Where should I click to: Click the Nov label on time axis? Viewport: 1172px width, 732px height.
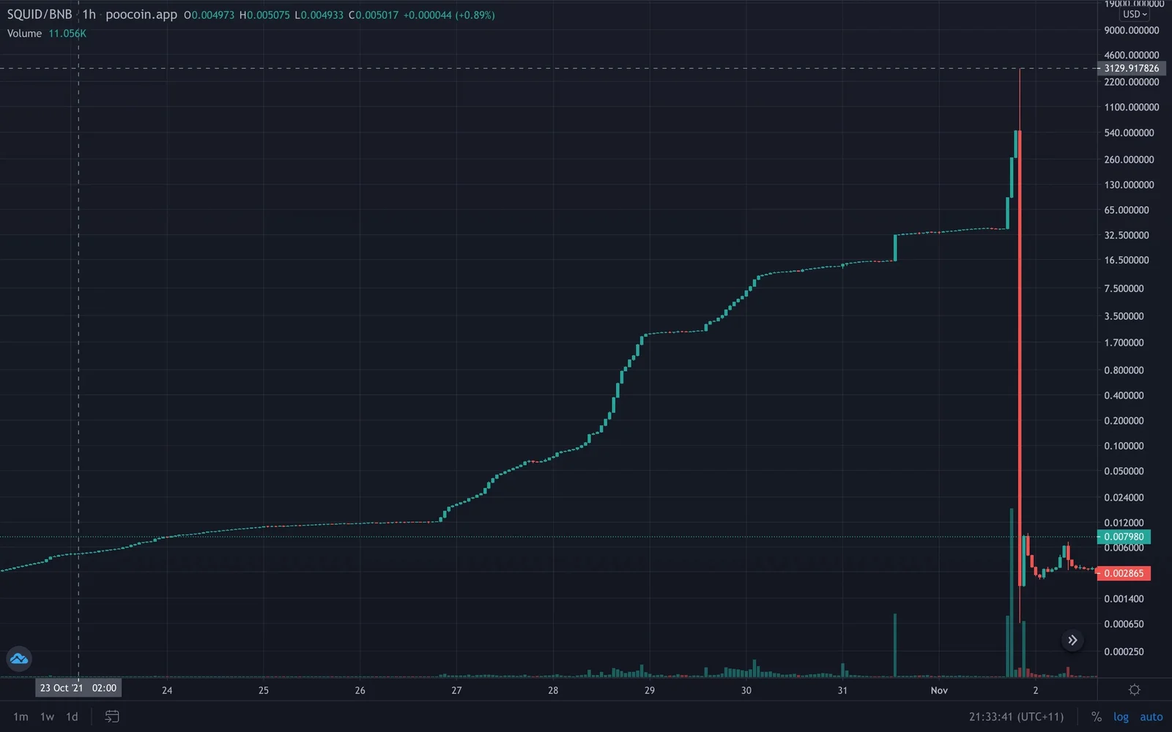coord(939,690)
